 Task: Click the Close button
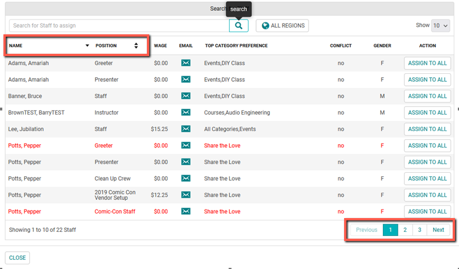click(x=17, y=258)
